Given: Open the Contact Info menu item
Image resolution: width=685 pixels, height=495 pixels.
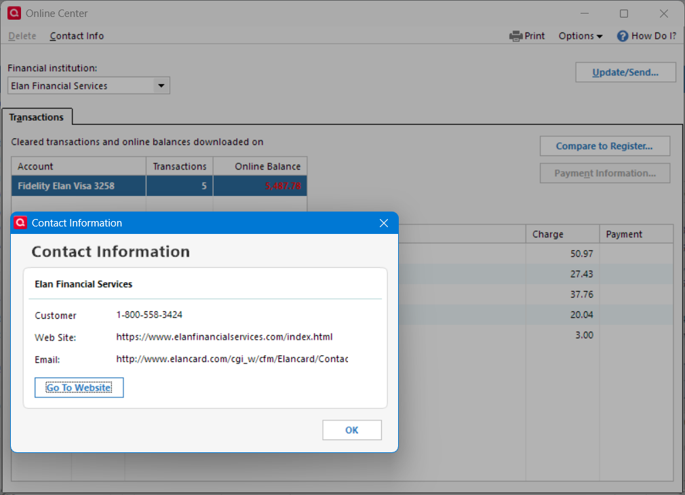Looking at the screenshot, I should point(77,36).
